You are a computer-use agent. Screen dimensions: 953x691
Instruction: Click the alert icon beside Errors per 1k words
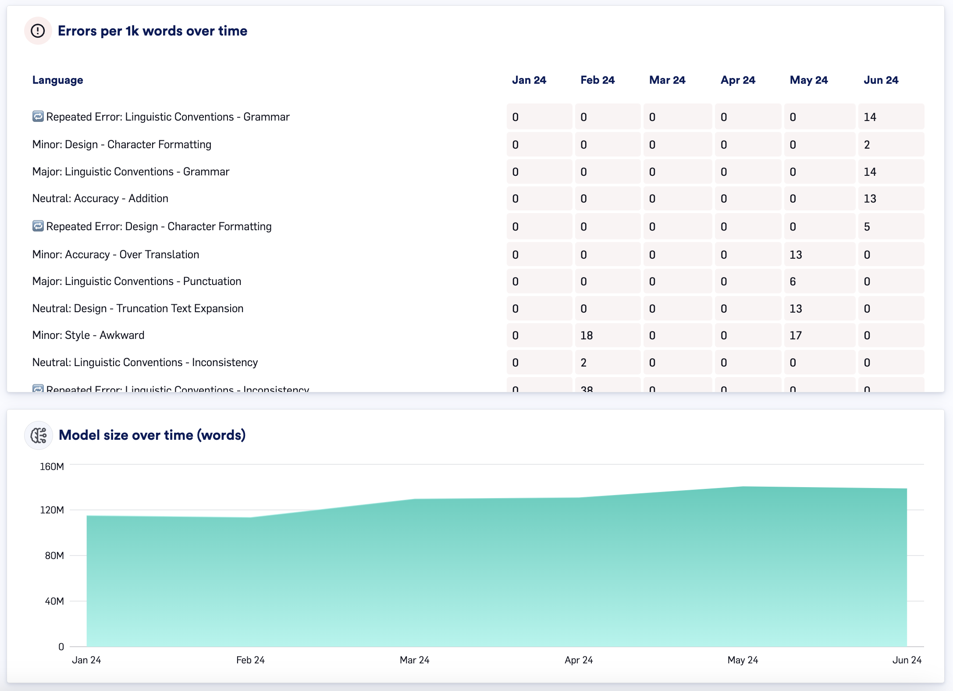tap(38, 31)
